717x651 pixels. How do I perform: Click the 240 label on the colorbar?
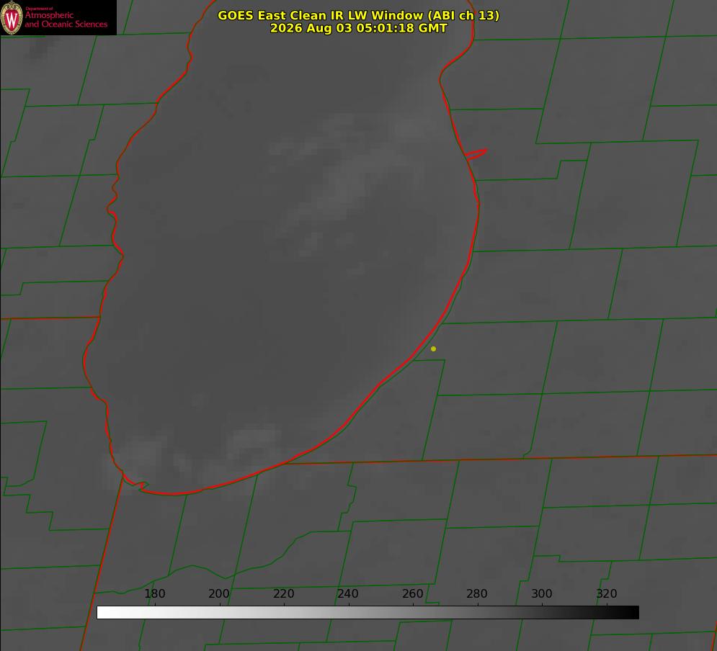(x=348, y=593)
